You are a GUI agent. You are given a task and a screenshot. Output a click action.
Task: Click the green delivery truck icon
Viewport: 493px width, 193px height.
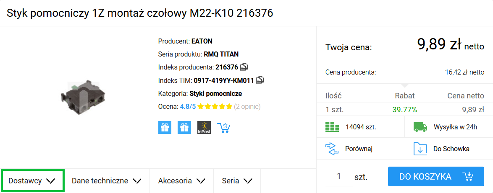click(420, 127)
